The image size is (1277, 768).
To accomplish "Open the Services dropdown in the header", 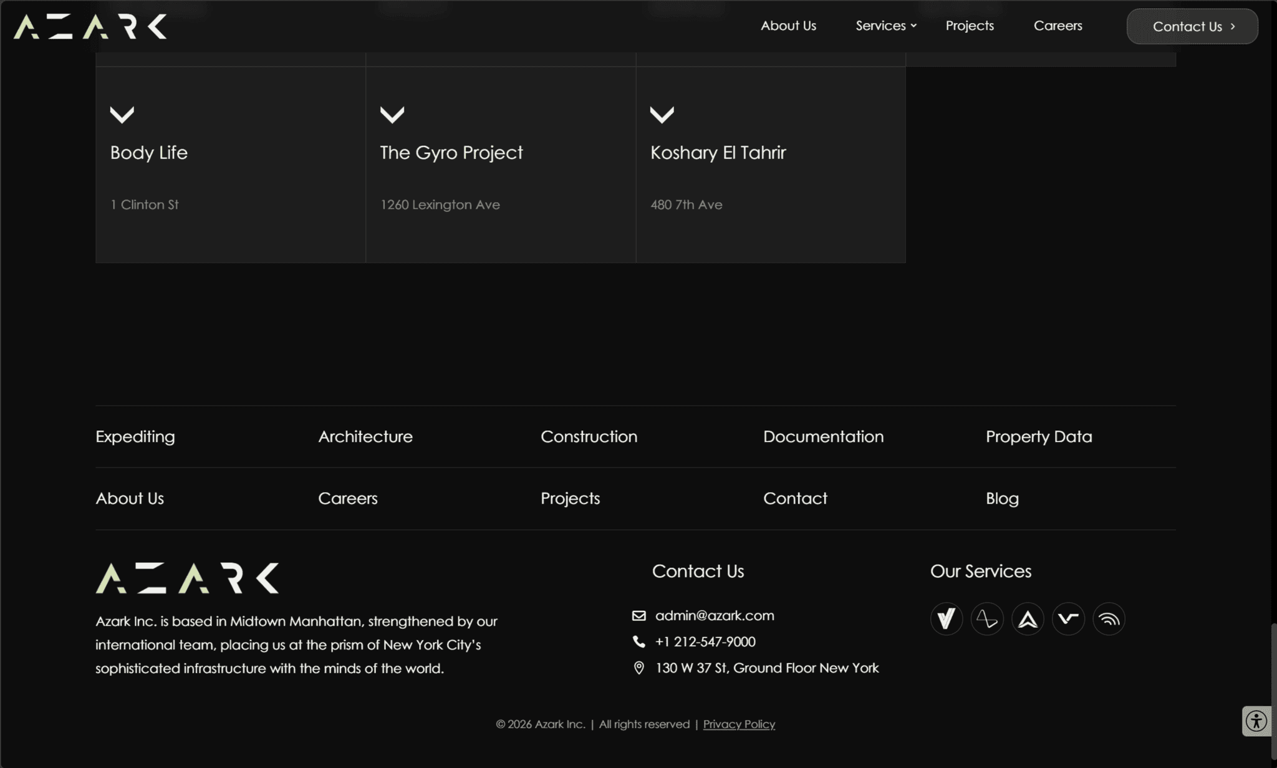I will coord(886,26).
